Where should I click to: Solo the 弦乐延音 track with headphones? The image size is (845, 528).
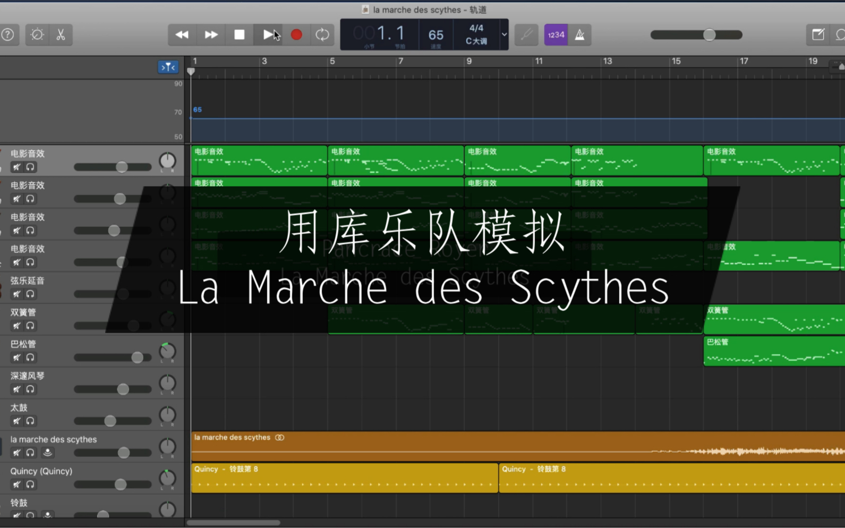coord(31,294)
